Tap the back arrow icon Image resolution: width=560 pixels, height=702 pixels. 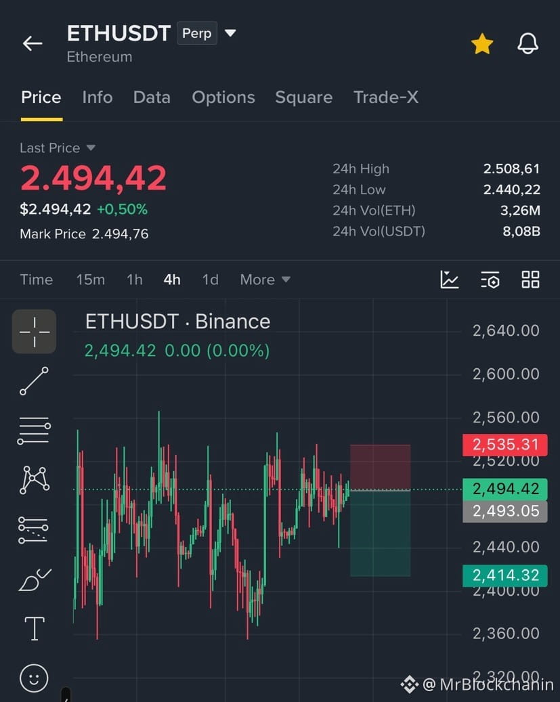click(33, 43)
